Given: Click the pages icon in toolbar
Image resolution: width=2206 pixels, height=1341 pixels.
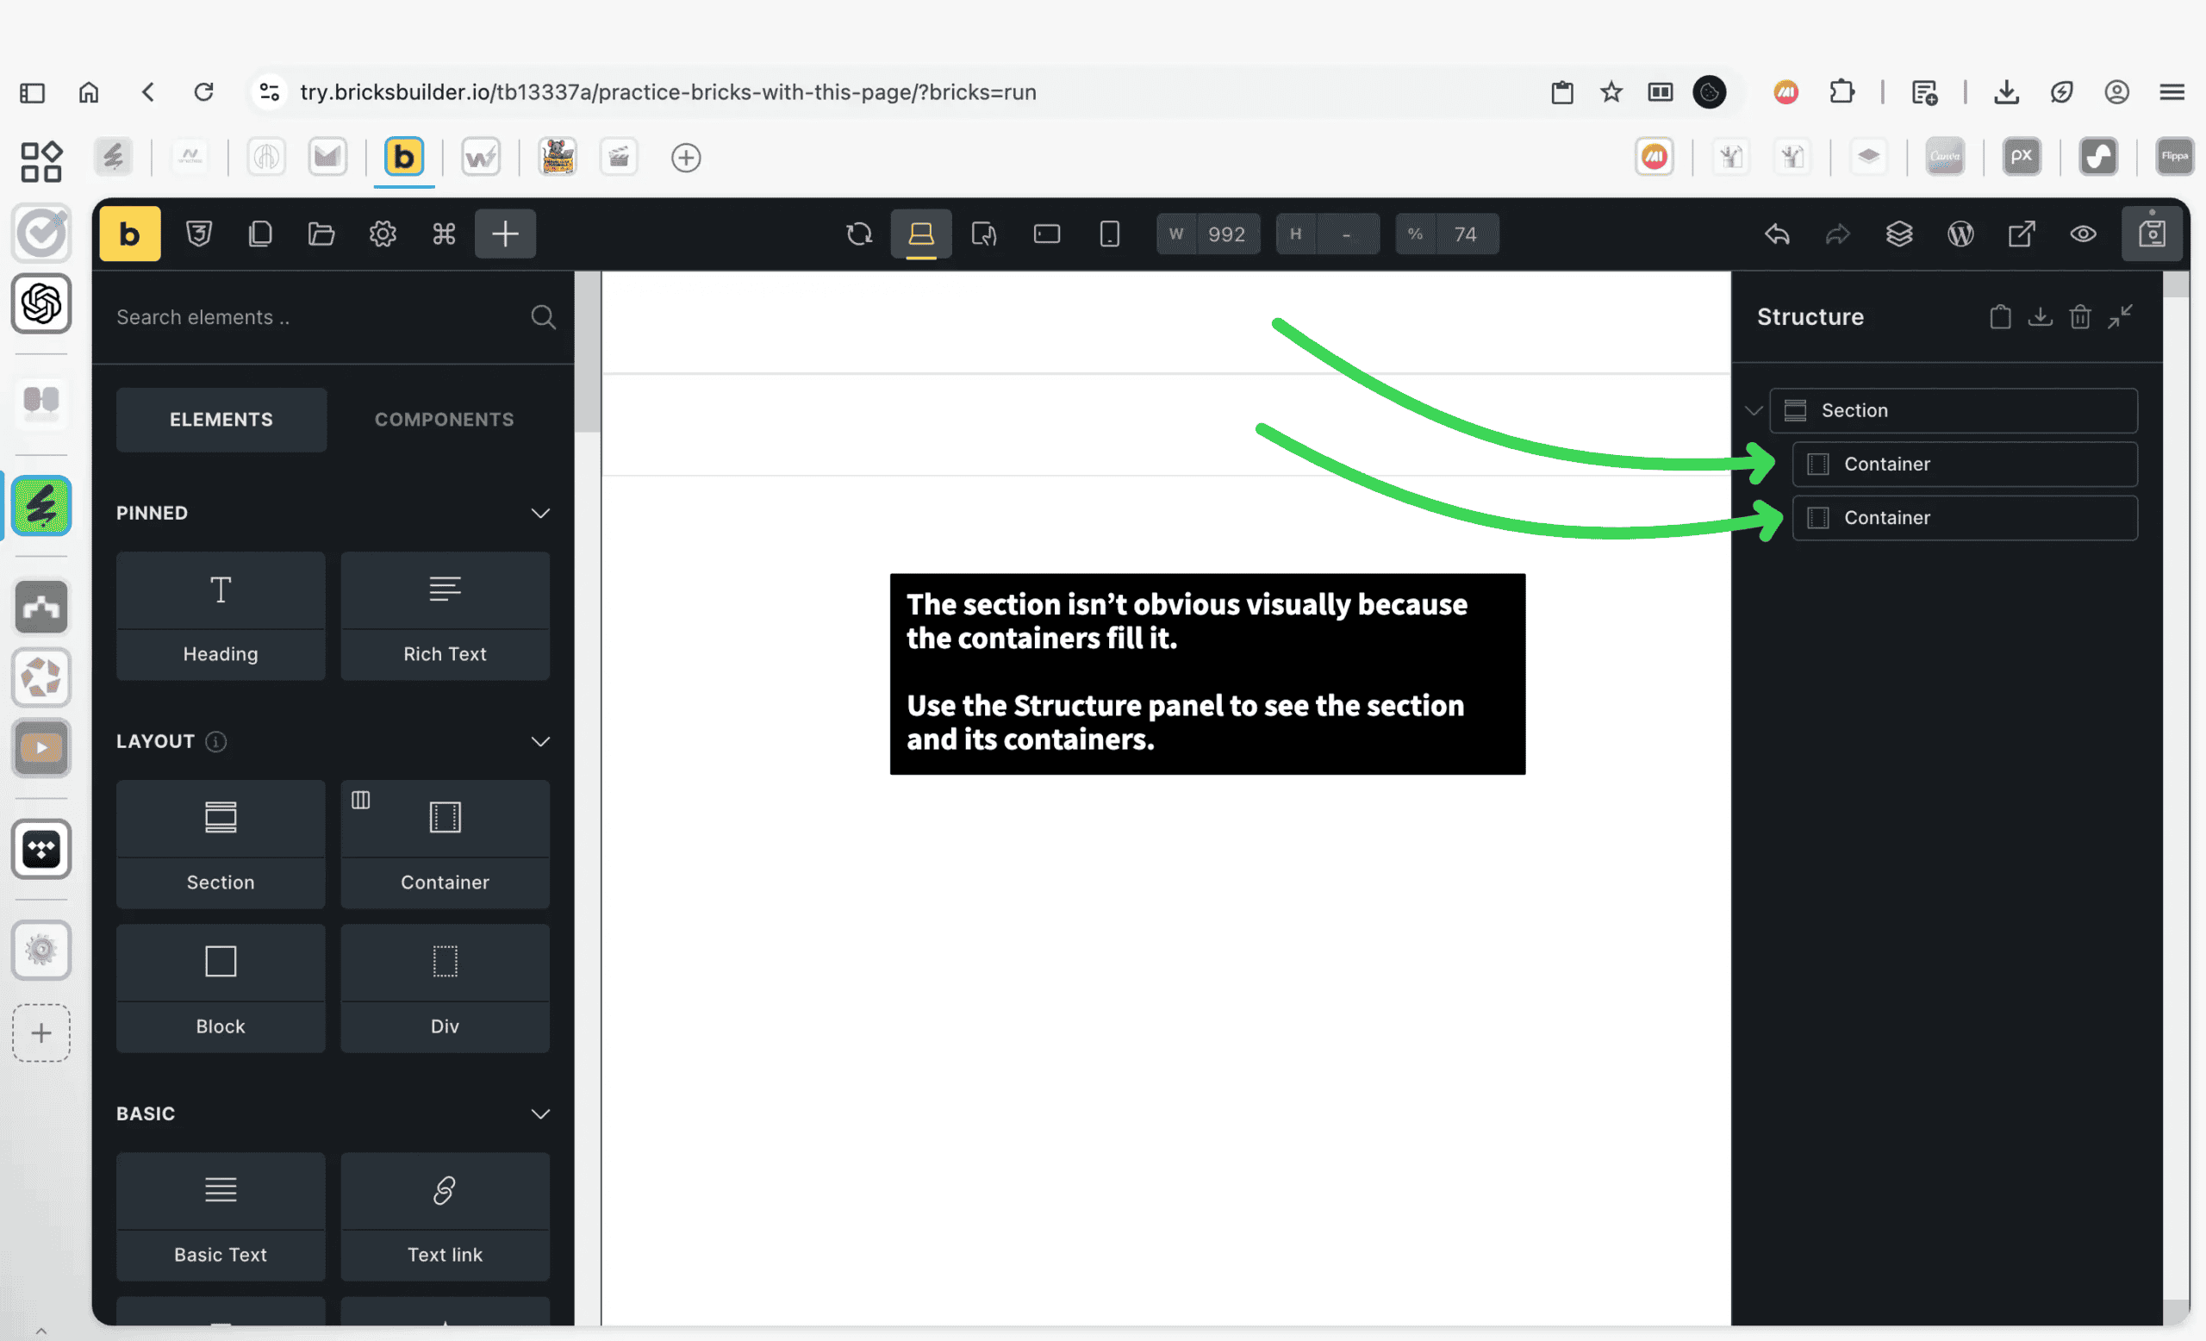Looking at the screenshot, I should pyautogui.click(x=260, y=234).
